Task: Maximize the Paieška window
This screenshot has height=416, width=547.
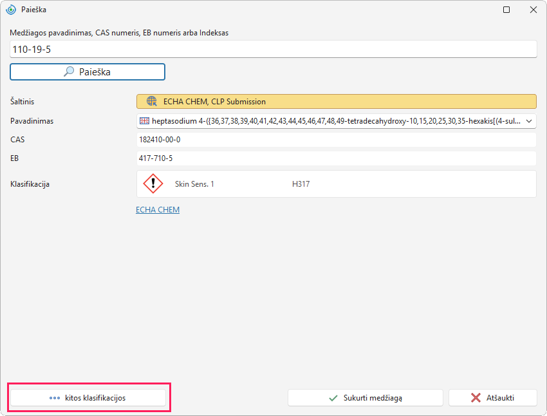Action: click(506, 10)
